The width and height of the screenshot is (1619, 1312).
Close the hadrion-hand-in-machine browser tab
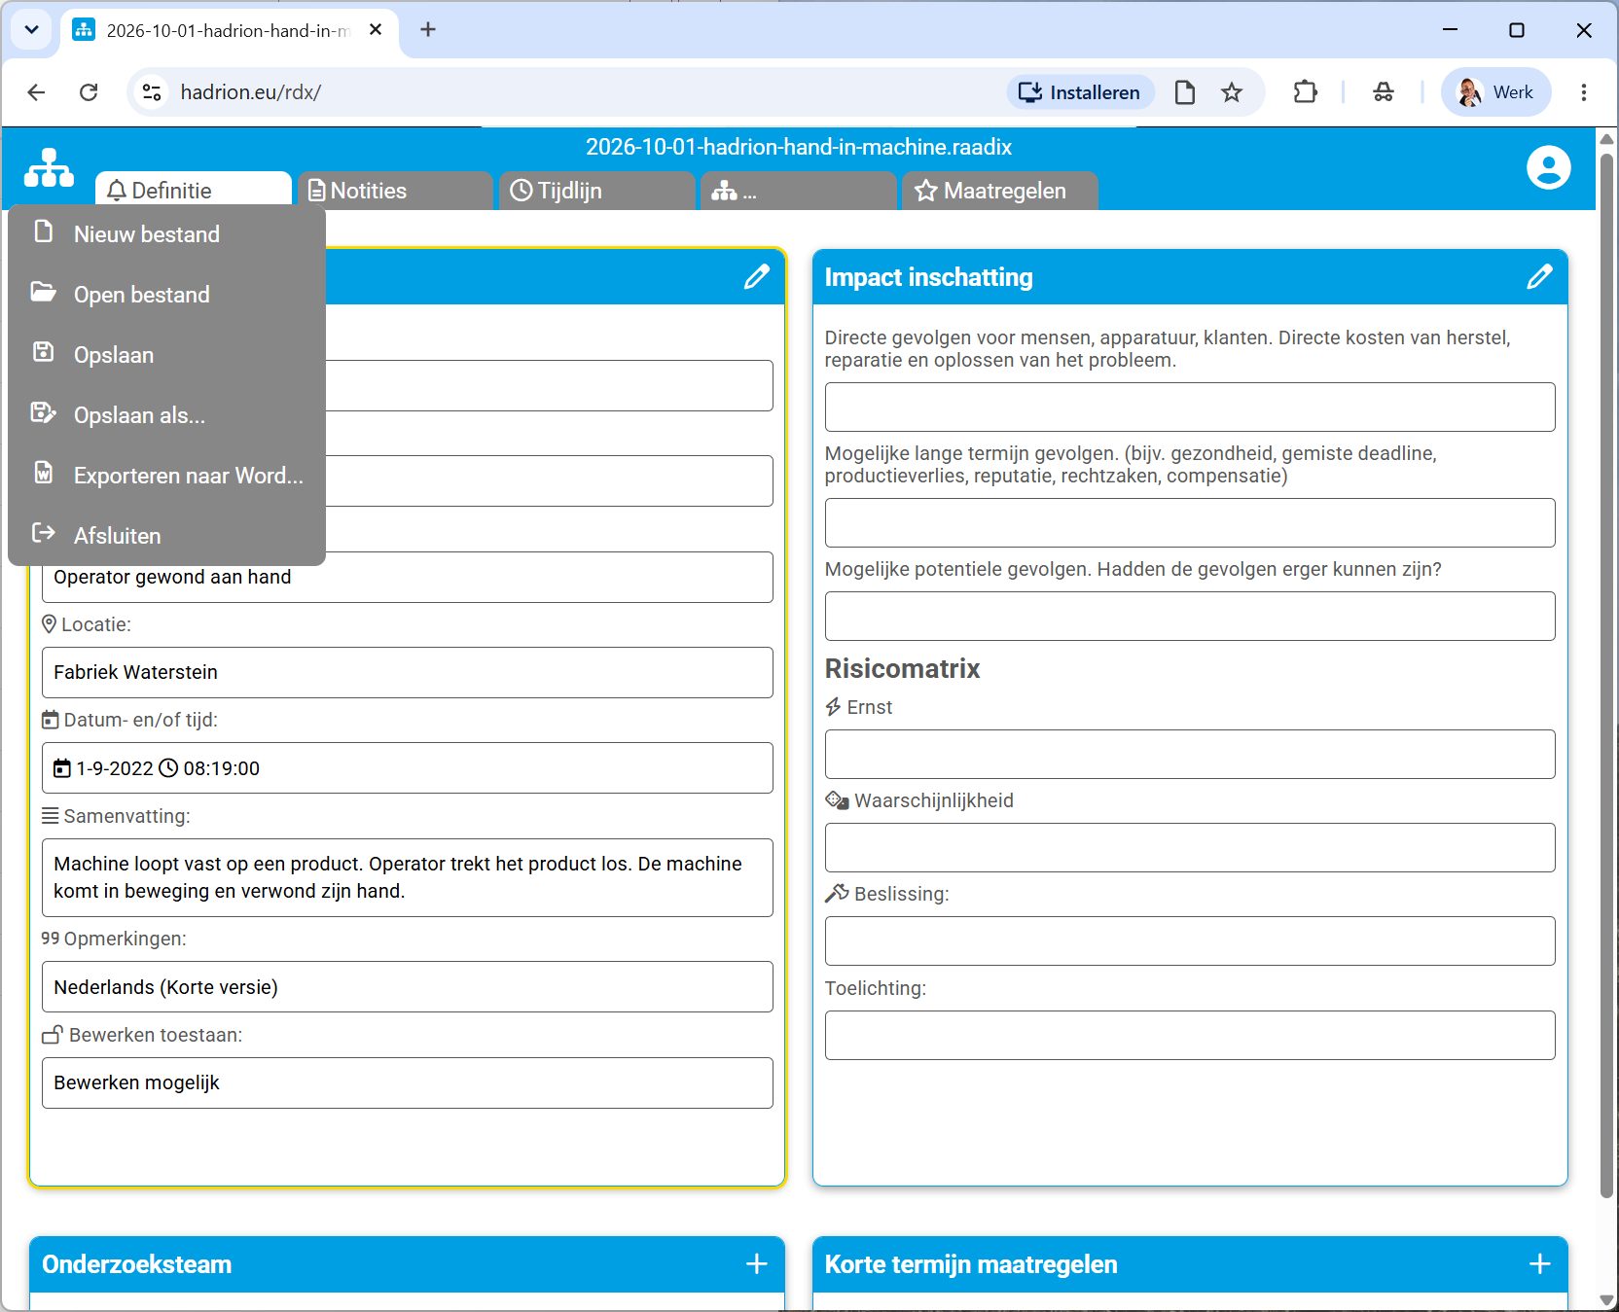(376, 30)
